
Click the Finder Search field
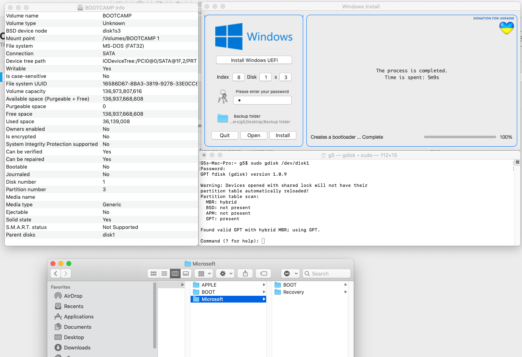click(327, 274)
